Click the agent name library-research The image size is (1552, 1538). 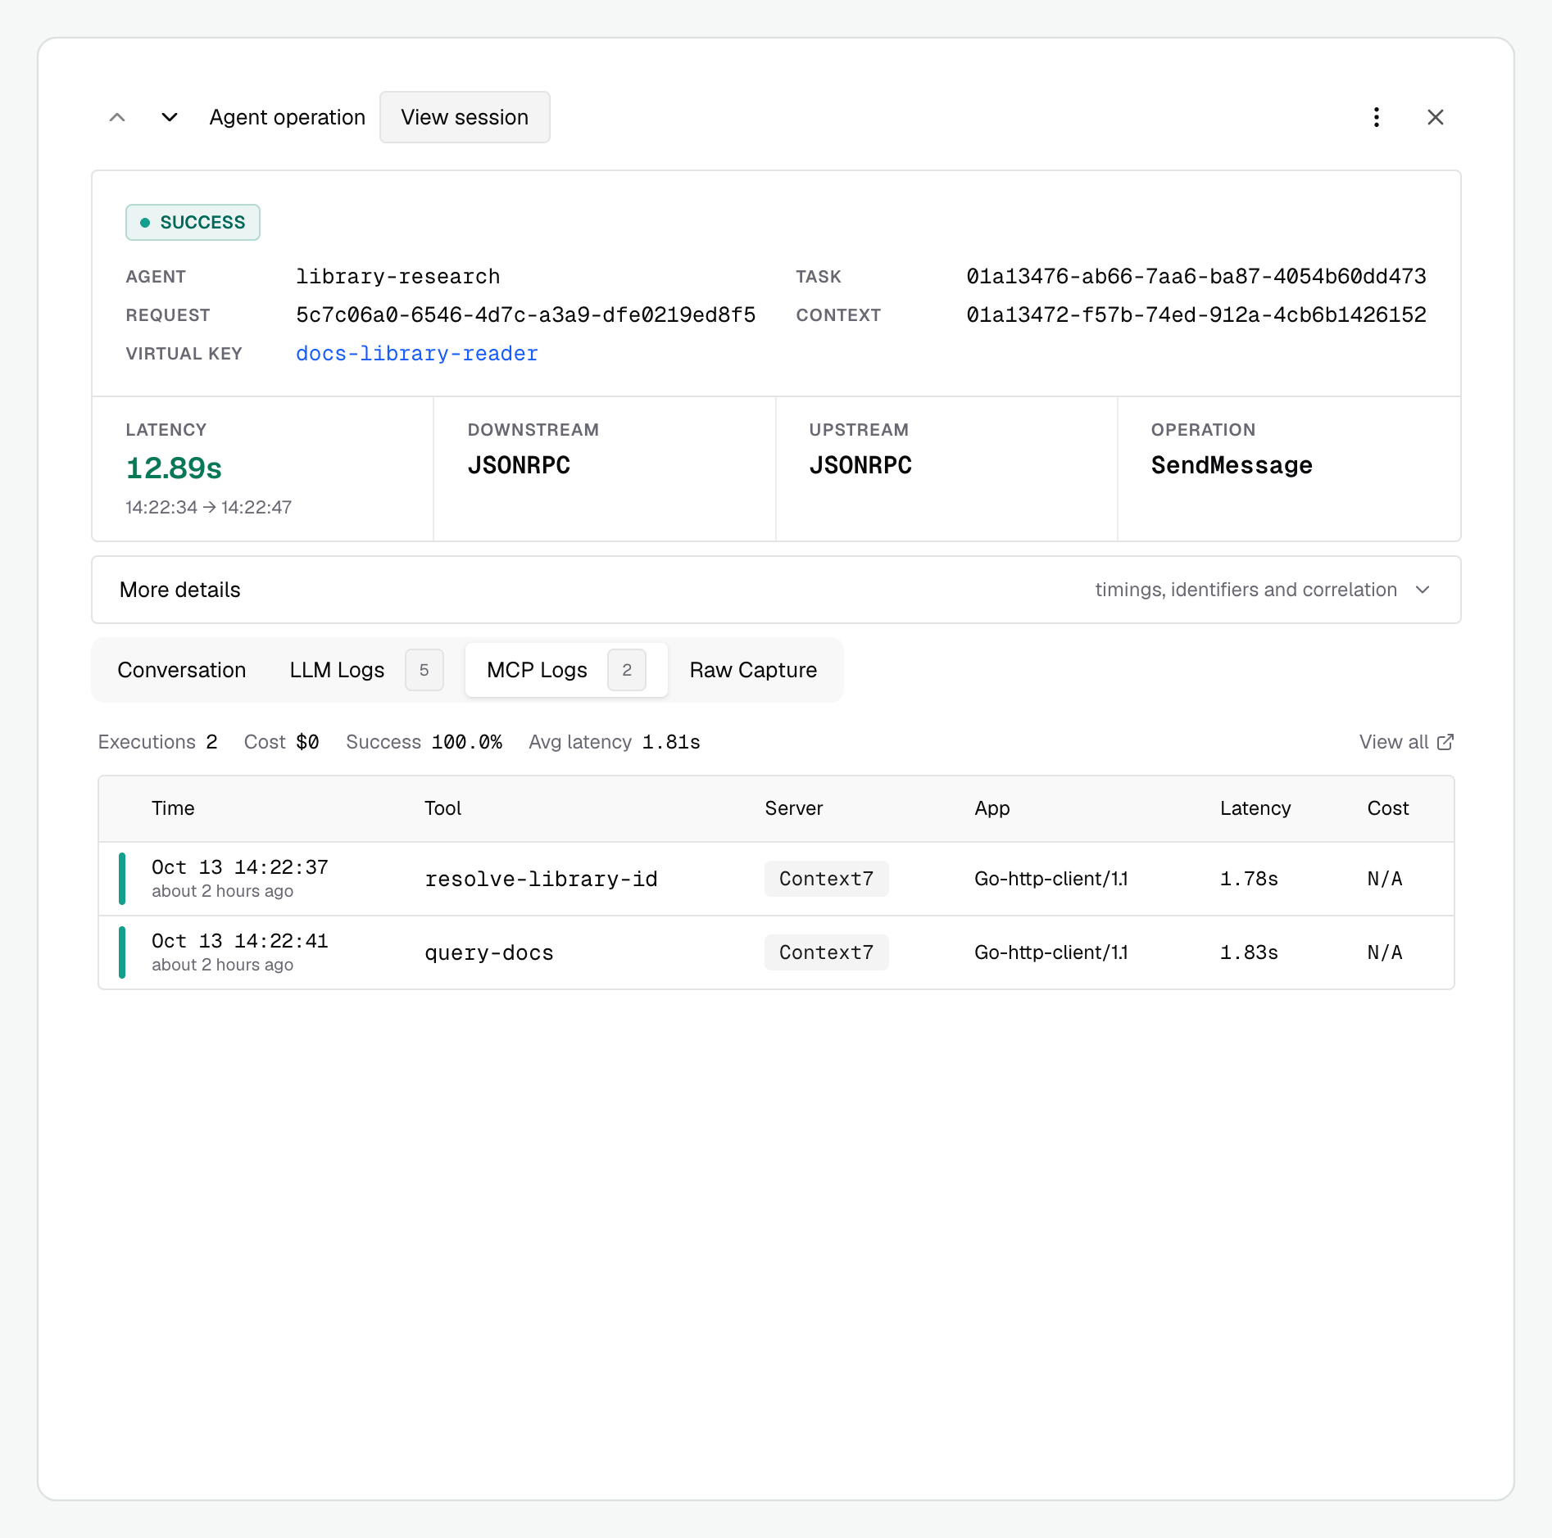coord(398,277)
